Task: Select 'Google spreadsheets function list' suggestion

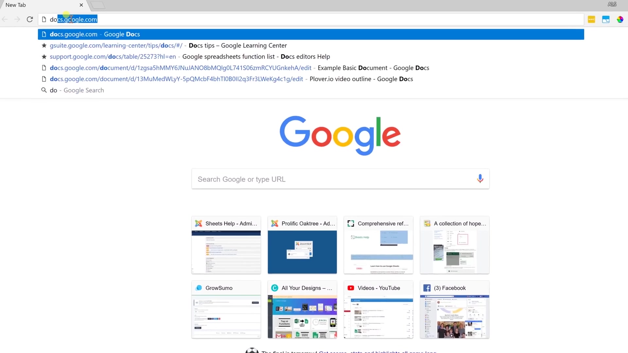Action: [x=311, y=57]
